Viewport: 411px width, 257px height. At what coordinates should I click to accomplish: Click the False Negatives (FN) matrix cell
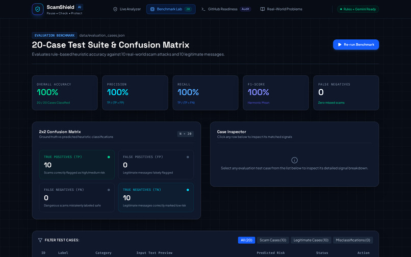77,197
